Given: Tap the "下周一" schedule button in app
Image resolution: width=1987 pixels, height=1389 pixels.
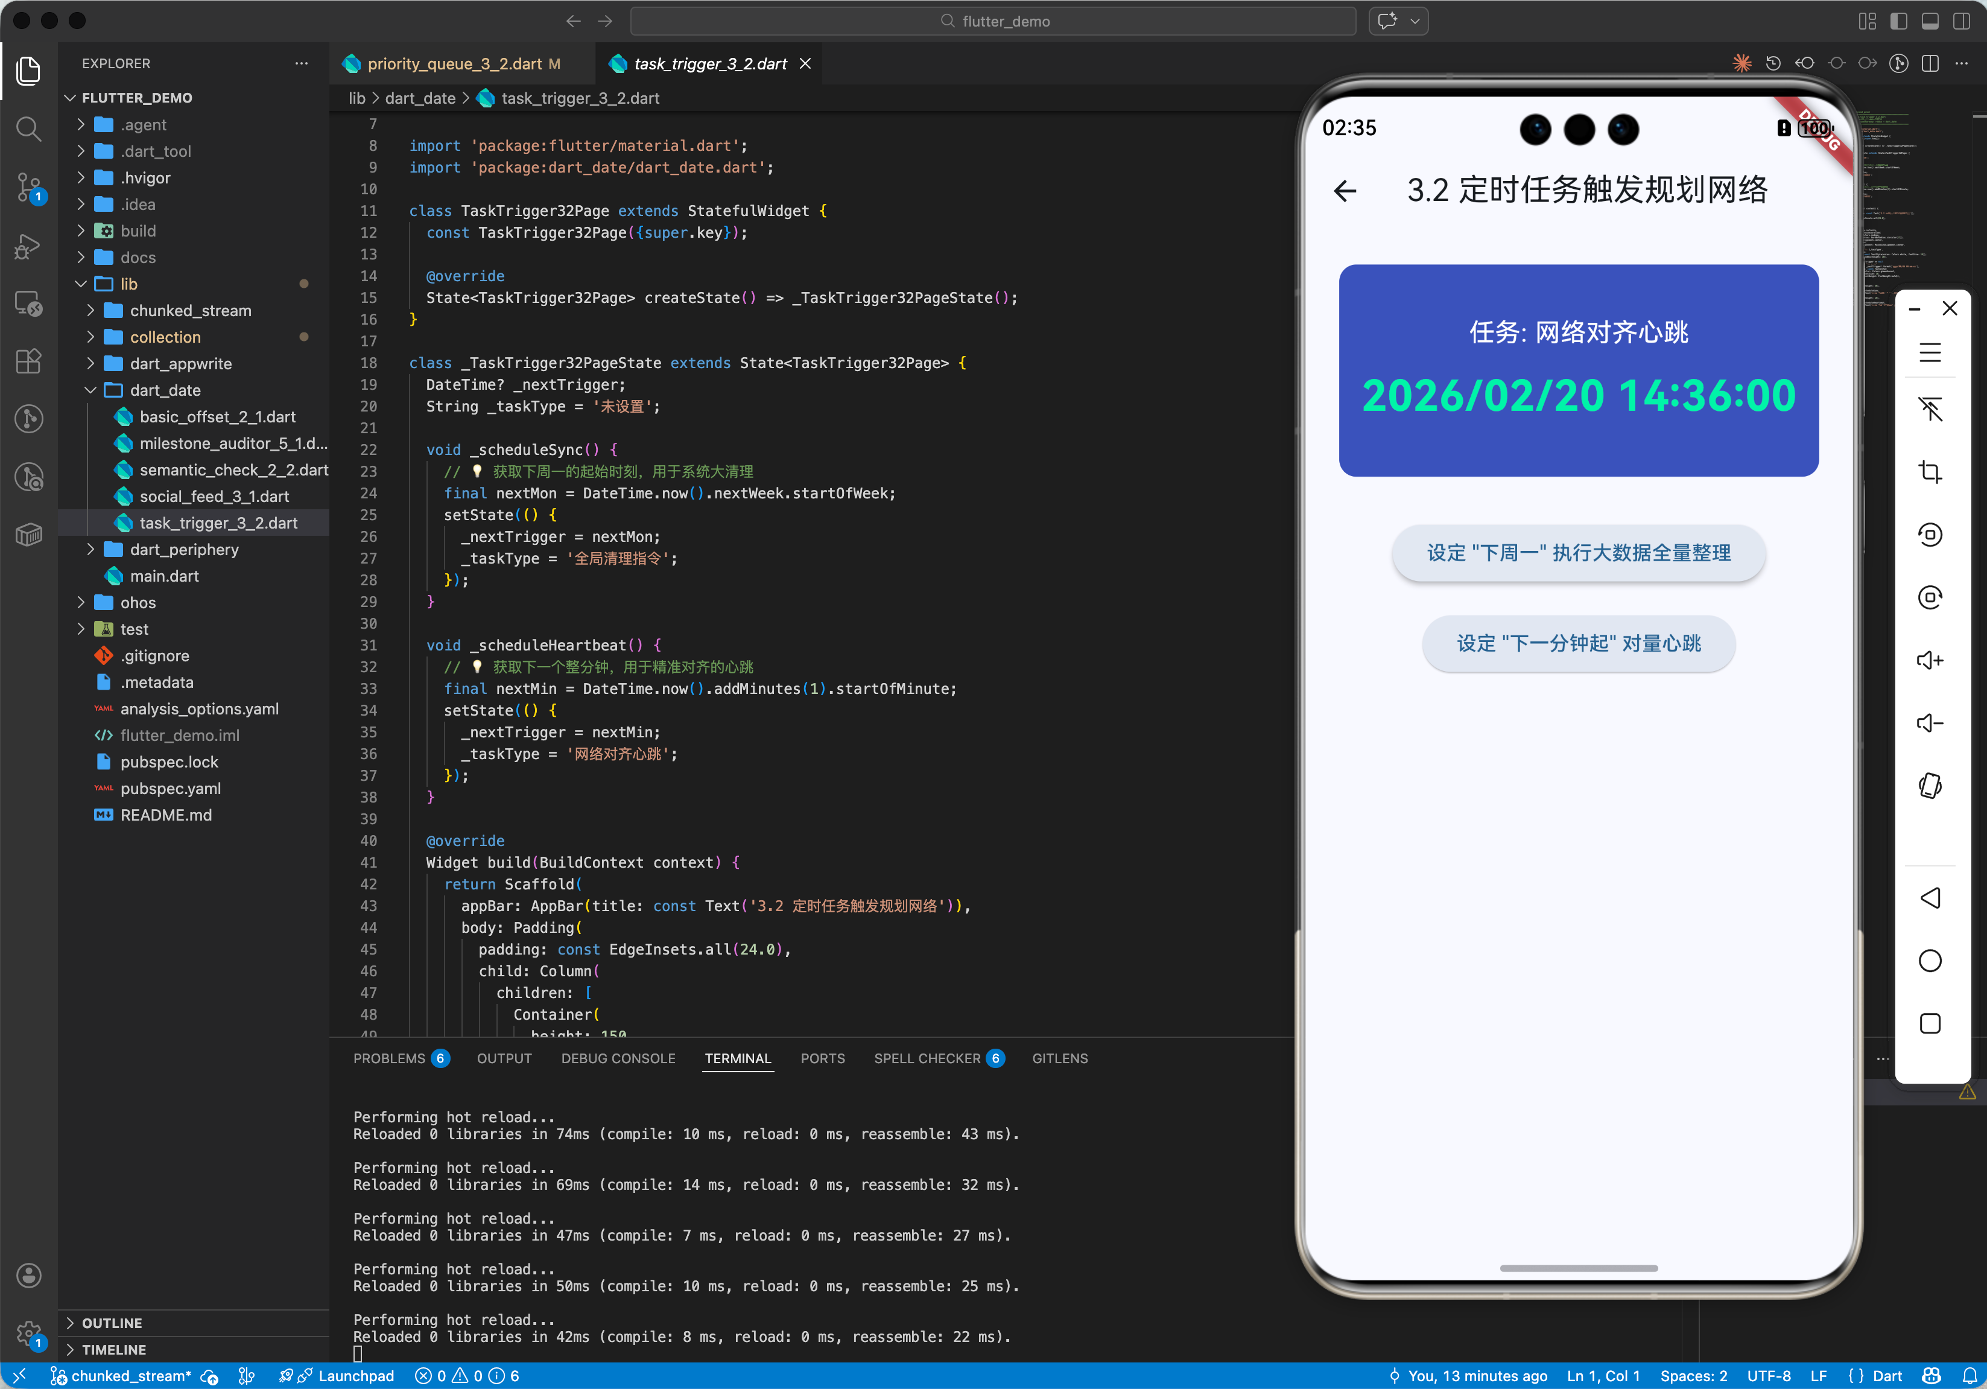Looking at the screenshot, I should pyautogui.click(x=1577, y=553).
